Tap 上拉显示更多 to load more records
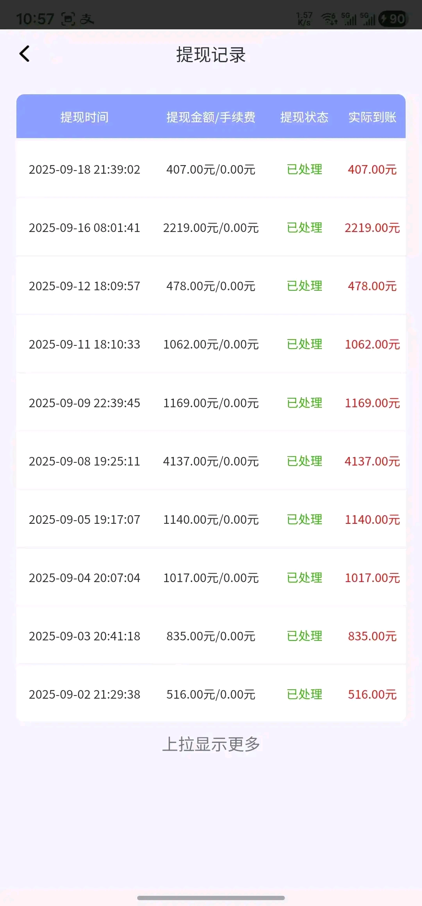 coord(211,744)
